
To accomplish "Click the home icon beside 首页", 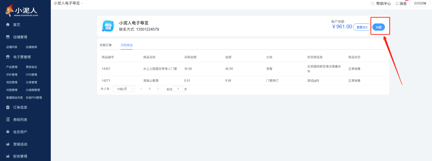I will click(x=8, y=25).
